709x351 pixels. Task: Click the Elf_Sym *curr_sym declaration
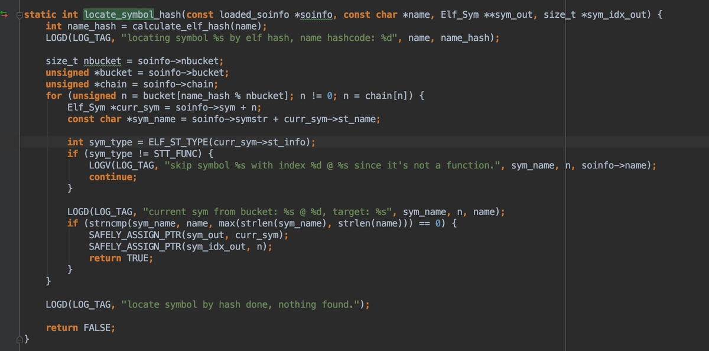(113, 108)
